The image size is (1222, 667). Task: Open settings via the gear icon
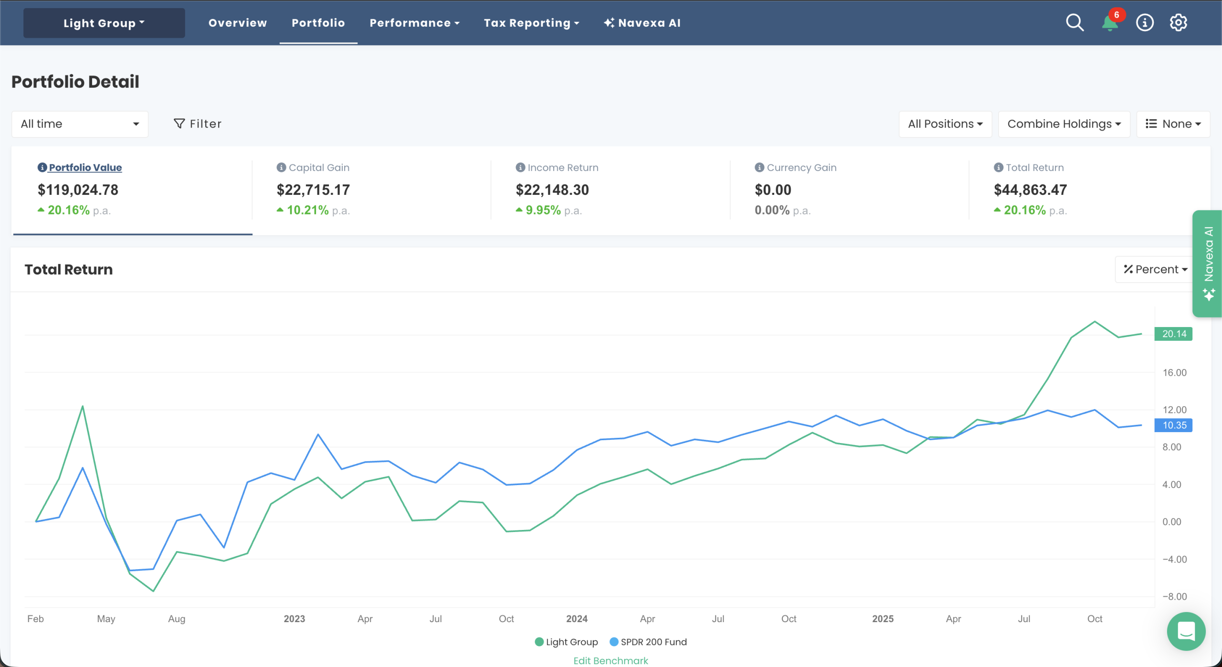(1179, 22)
